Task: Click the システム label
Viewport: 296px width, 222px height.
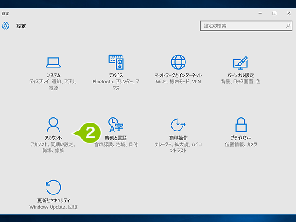Action: pyautogui.click(x=53, y=75)
